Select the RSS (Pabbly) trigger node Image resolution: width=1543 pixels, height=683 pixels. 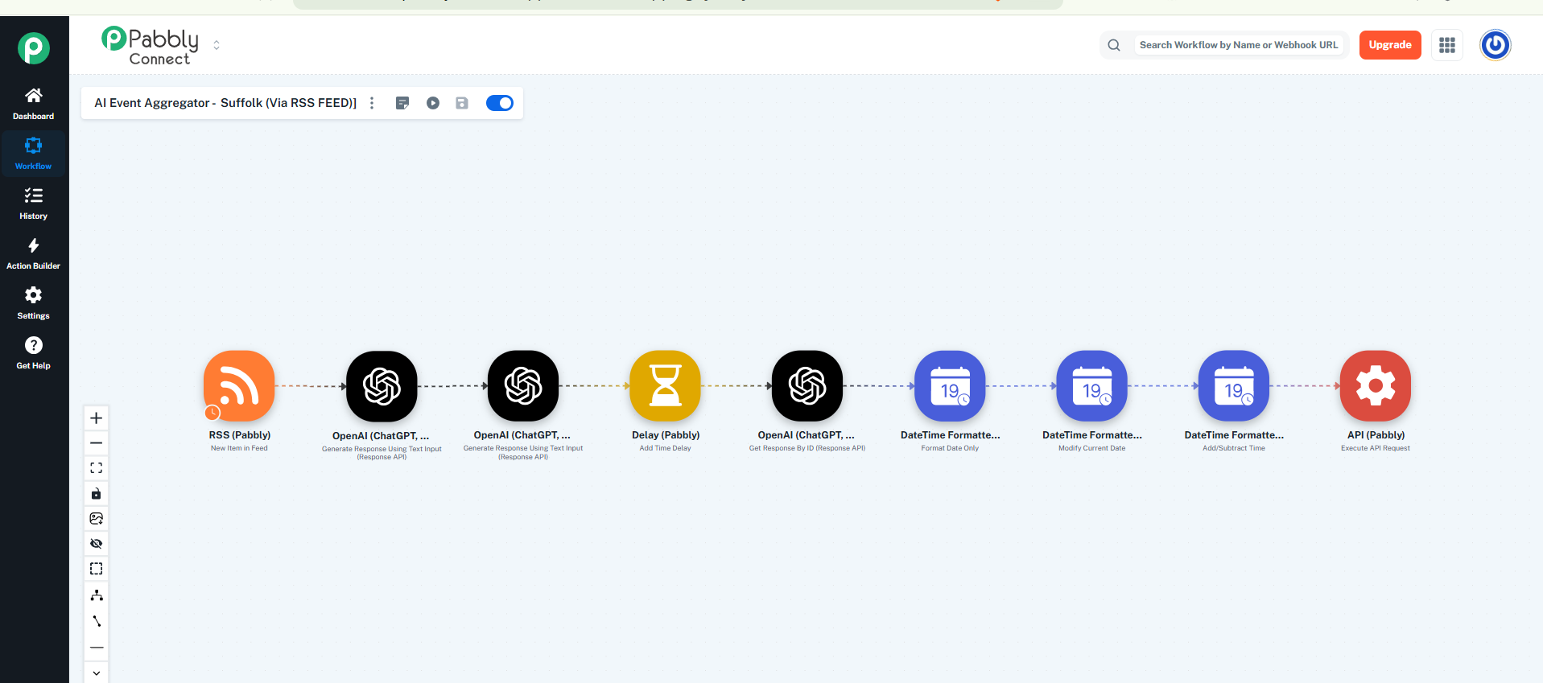coord(239,385)
